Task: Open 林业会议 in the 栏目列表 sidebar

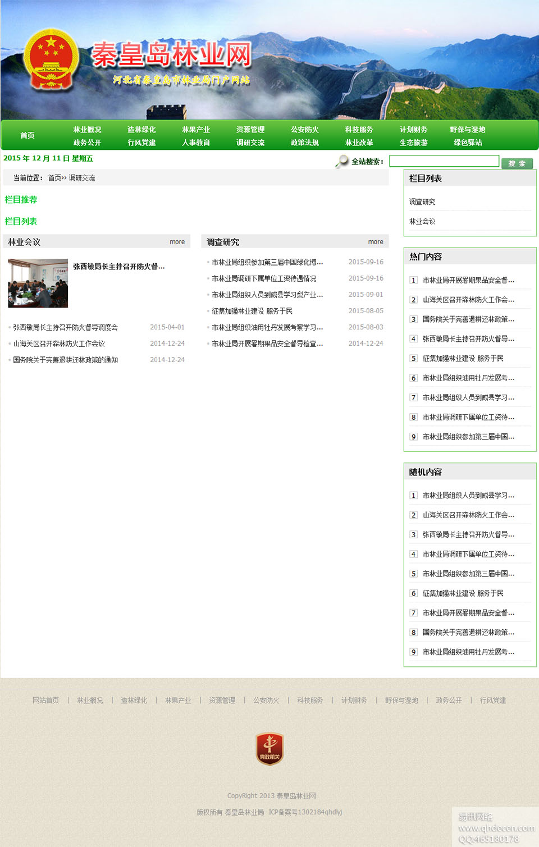Action: pos(422,222)
